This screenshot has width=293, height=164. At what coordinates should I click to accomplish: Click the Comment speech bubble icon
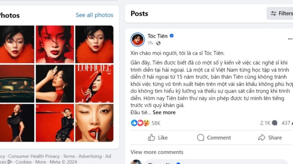click(200, 137)
